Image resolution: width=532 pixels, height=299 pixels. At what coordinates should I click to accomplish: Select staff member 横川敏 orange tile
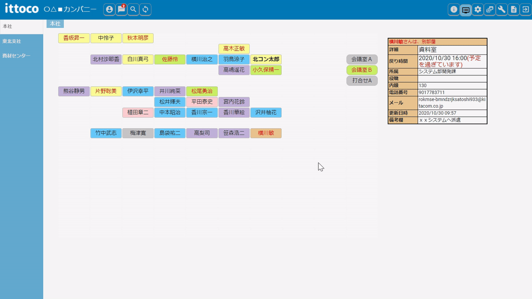click(x=266, y=133)
